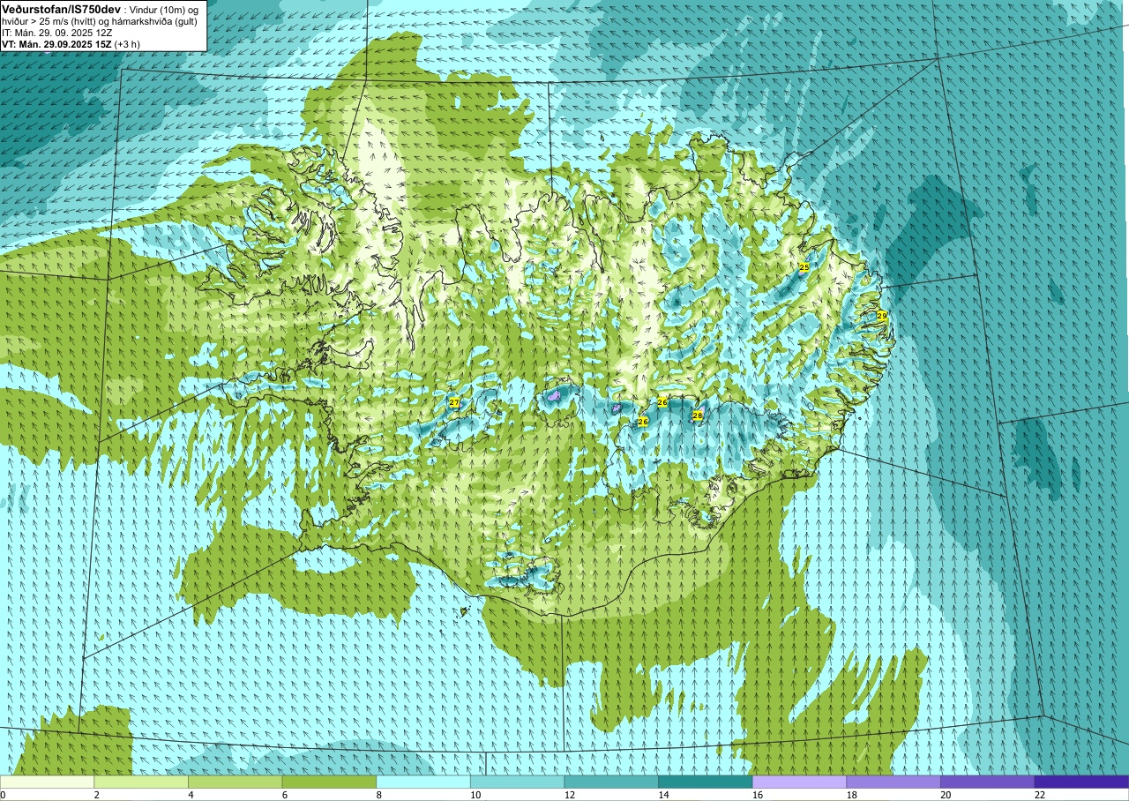The width and height of the screenshot is (1129, 801).
Task: Click the 0–2 m/s pale yellow legend swatch
Action: pos(47,782)
